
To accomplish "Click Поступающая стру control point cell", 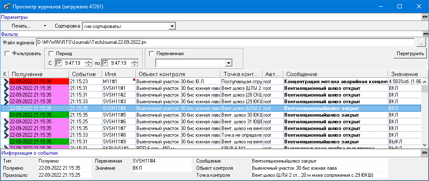I will click(x=241, y=81).
